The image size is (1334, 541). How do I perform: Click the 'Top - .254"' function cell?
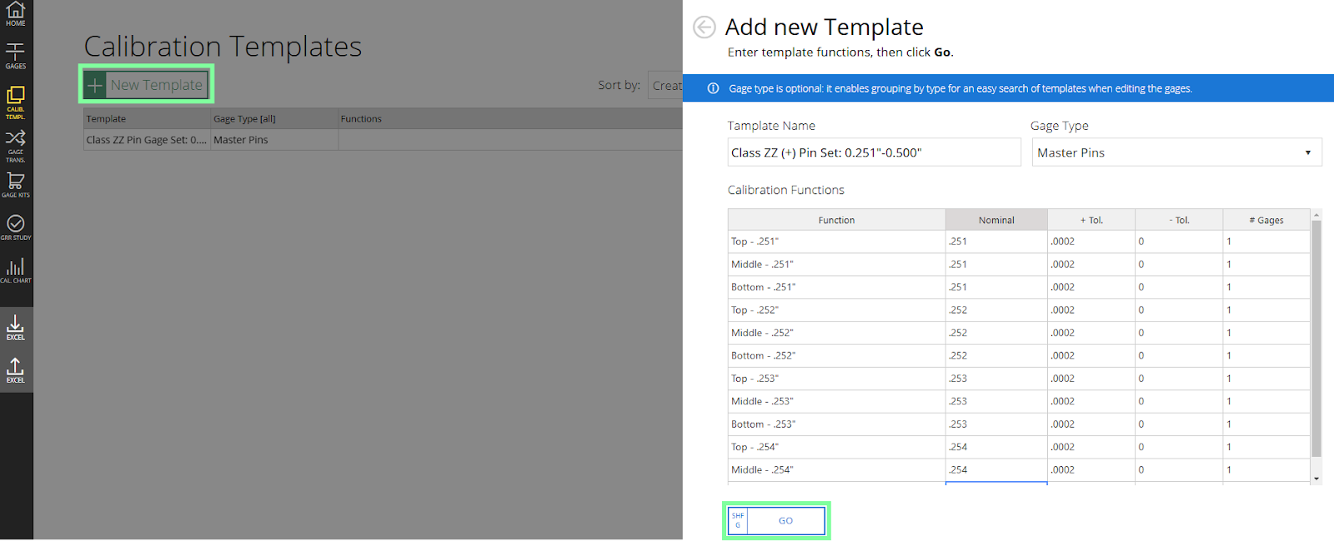836,447
